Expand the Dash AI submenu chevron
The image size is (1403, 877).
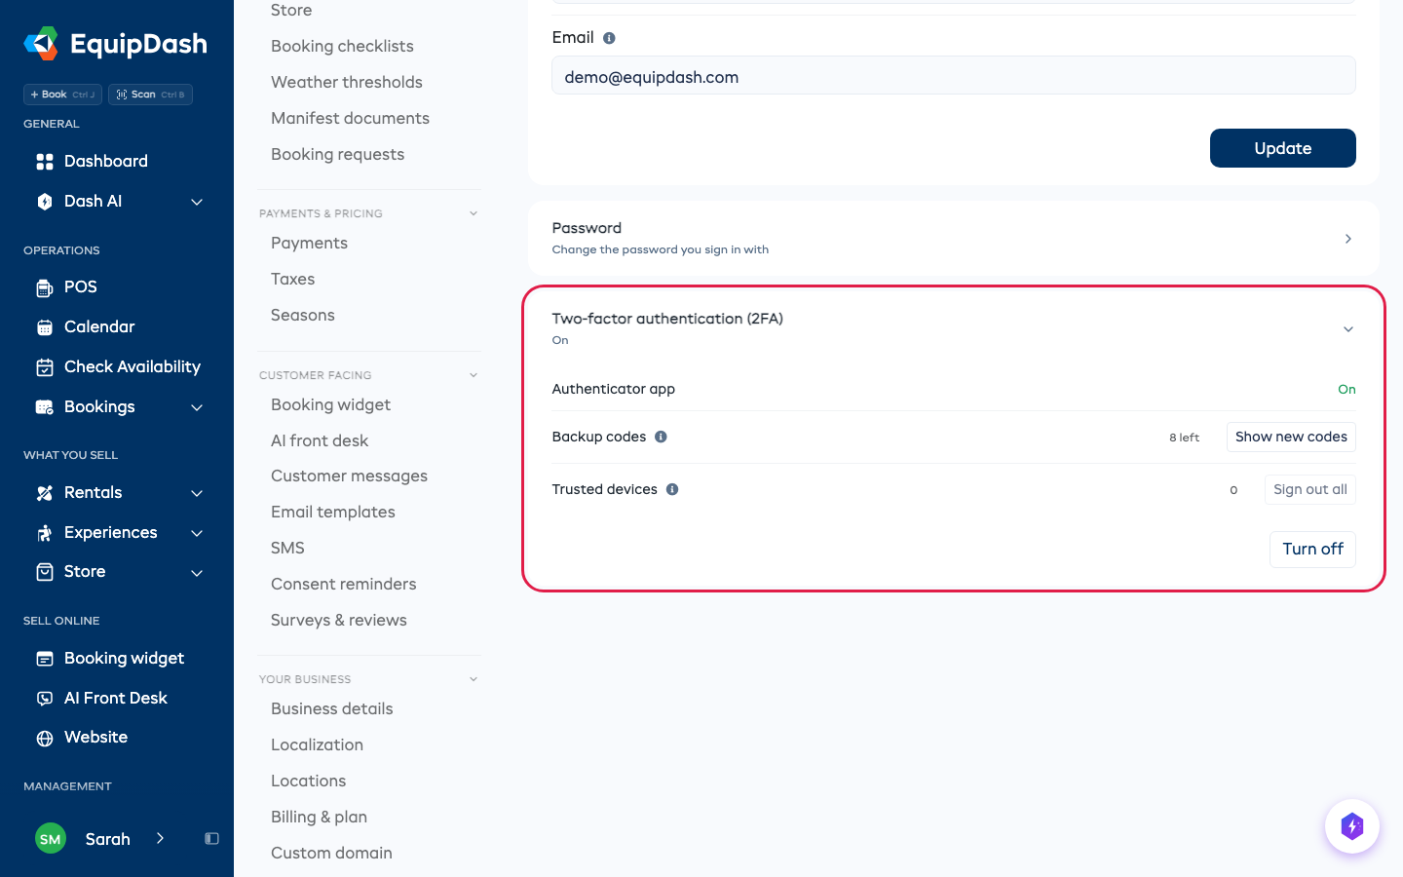[197, 202]
